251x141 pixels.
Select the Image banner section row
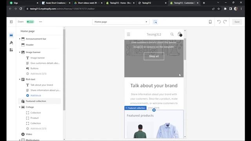33,52
